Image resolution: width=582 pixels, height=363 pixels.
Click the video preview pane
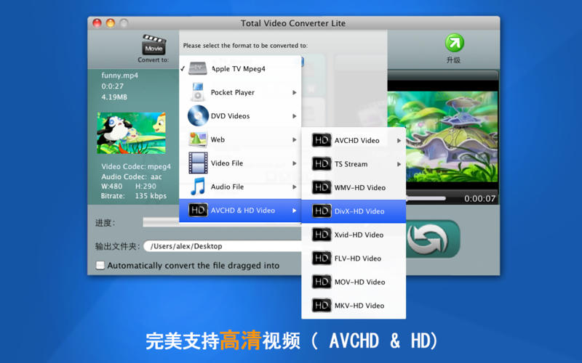[x=442, y=137]
